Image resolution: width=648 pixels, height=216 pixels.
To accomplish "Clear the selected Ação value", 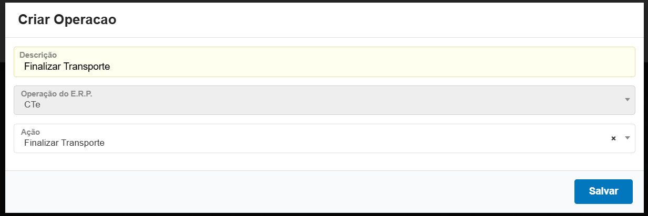I will tap(613, 138).
